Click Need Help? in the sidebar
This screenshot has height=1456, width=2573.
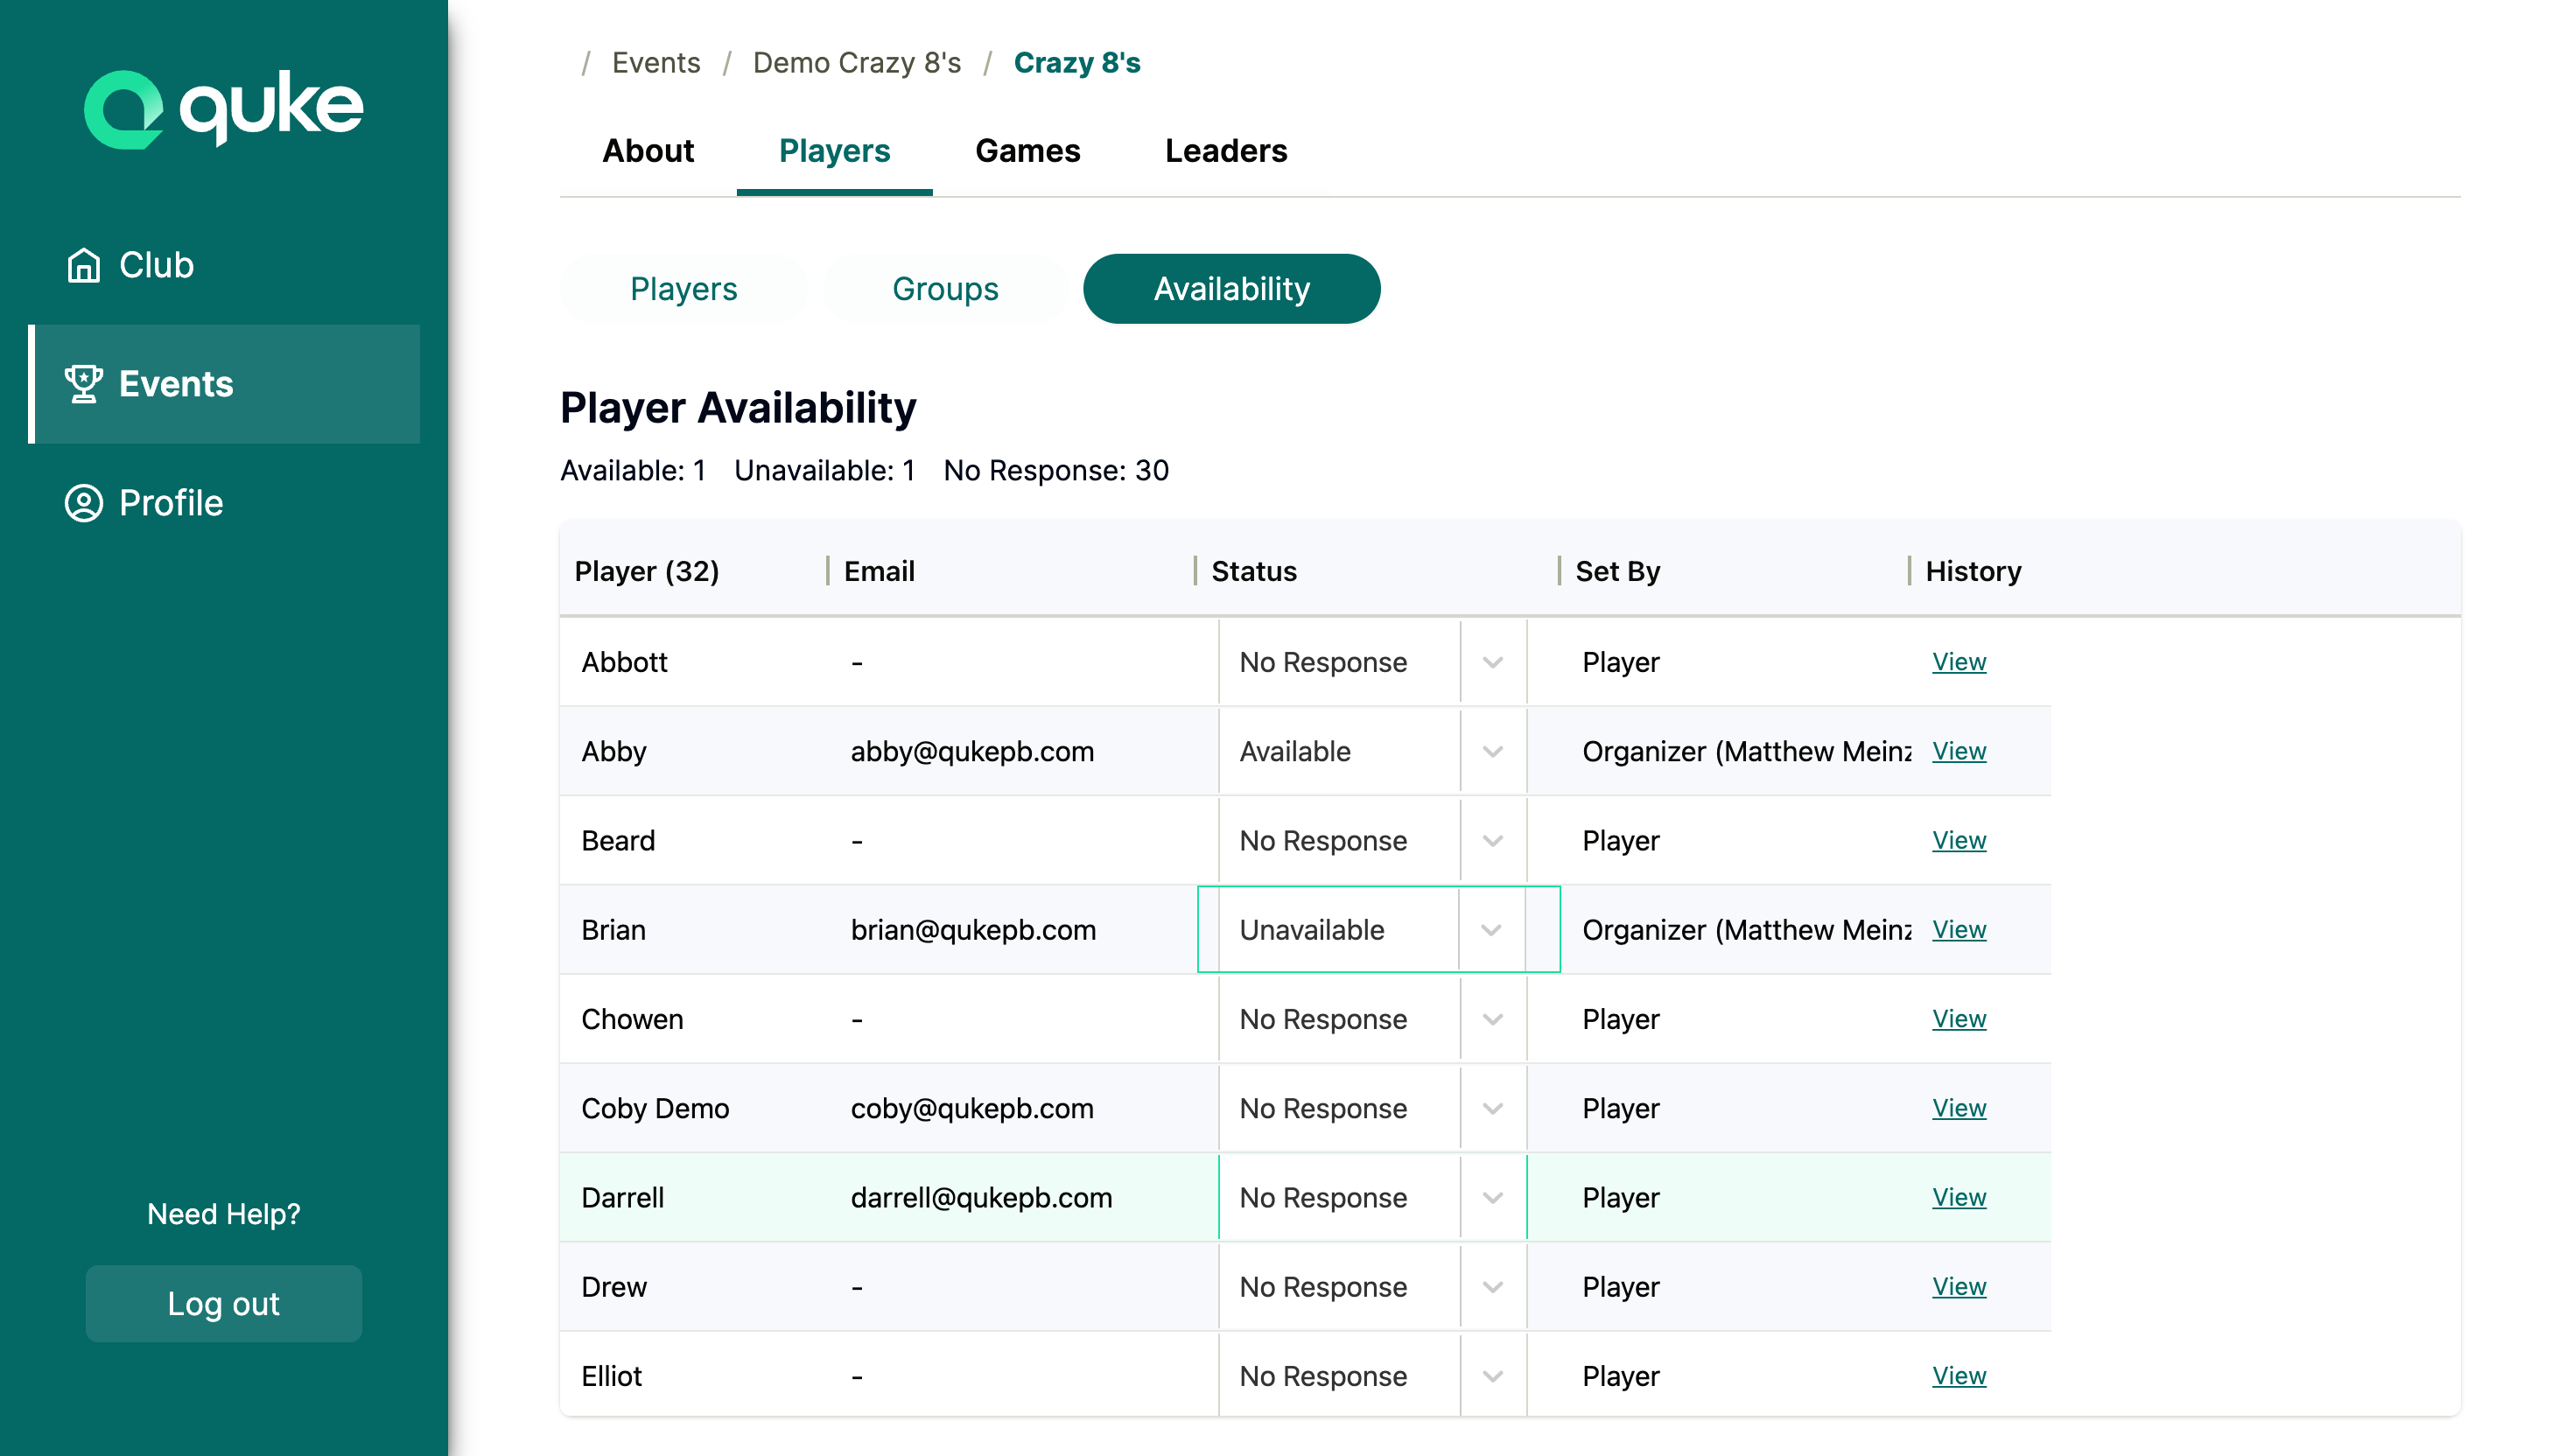[x=223, y=1214]
